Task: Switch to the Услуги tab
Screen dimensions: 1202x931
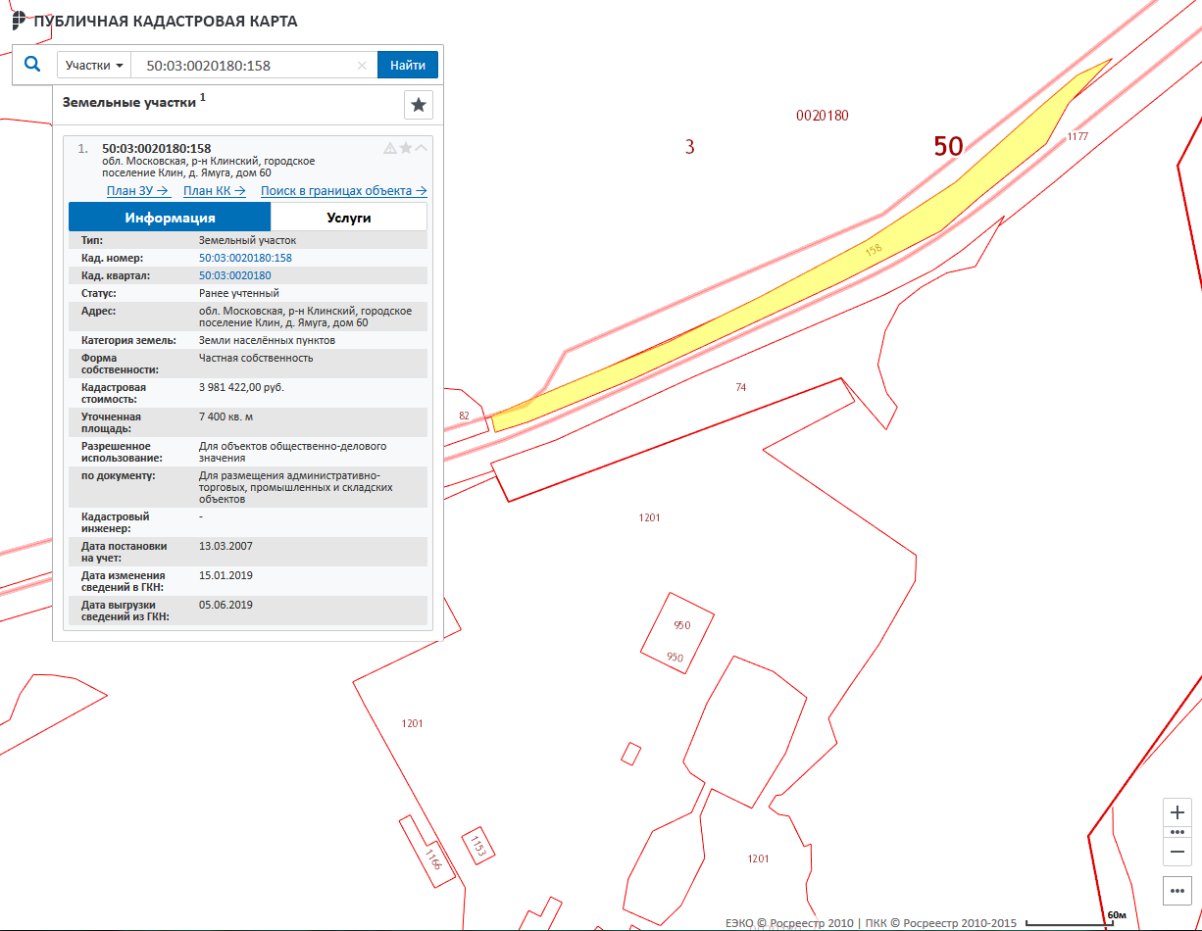Action: pyautogui.click(x=348, y=218)
